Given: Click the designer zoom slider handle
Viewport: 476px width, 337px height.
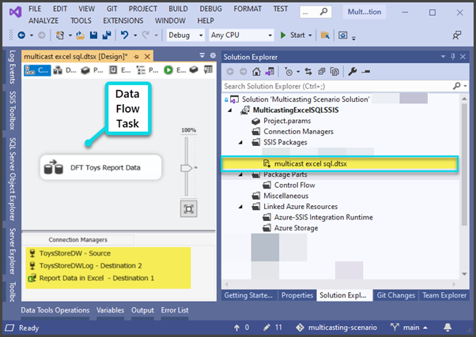Looking at the screenshot, I should coord(187,167).
